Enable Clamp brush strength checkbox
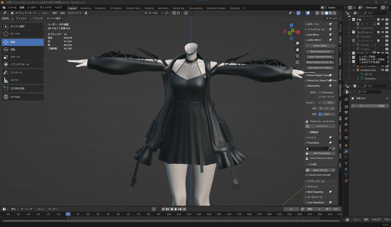This screenshot has height=227, width=391. (307, 175)
